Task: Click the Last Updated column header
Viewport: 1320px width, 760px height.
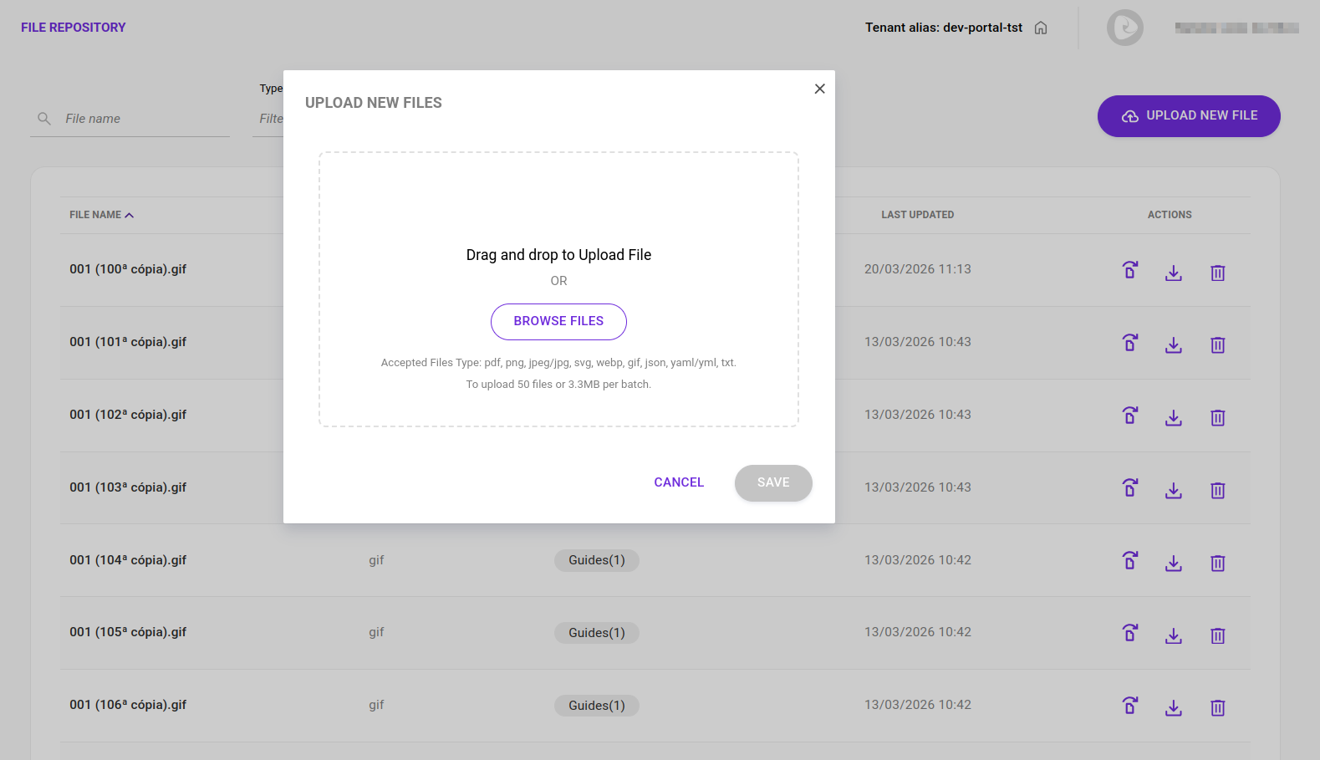Action: tap(917, 215)
